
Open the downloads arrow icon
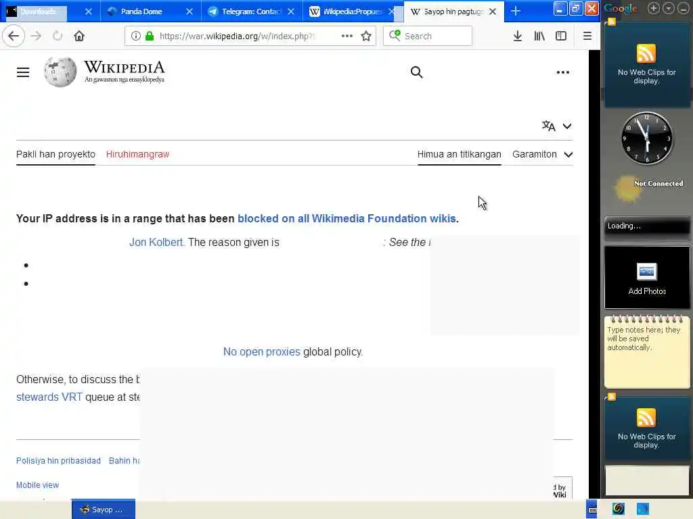point(518,36)
